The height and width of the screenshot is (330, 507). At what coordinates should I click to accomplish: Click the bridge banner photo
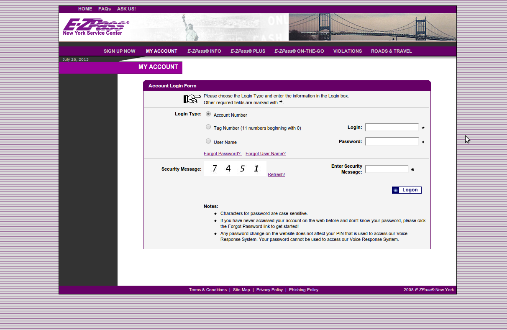372,27
